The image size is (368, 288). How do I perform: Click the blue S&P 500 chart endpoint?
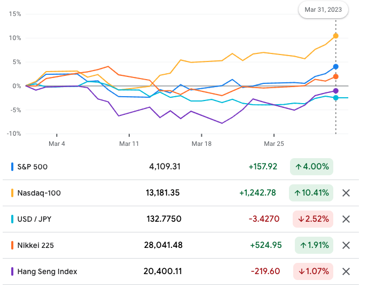tap(335, 67)
